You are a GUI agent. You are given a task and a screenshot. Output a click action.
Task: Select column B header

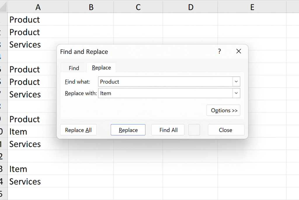91,7
